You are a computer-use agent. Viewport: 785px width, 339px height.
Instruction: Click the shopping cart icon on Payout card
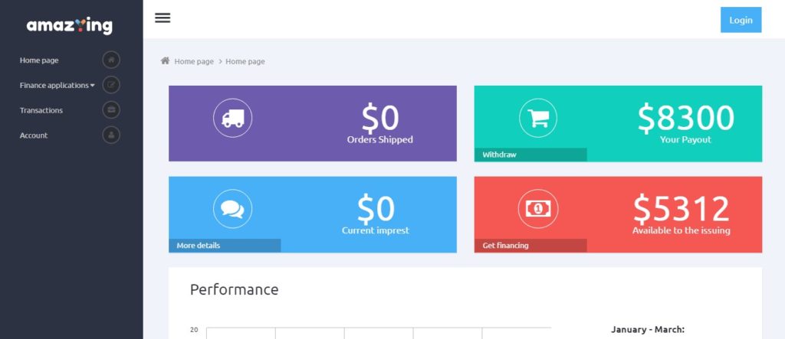pyautogui.click(x=538, y=118)
